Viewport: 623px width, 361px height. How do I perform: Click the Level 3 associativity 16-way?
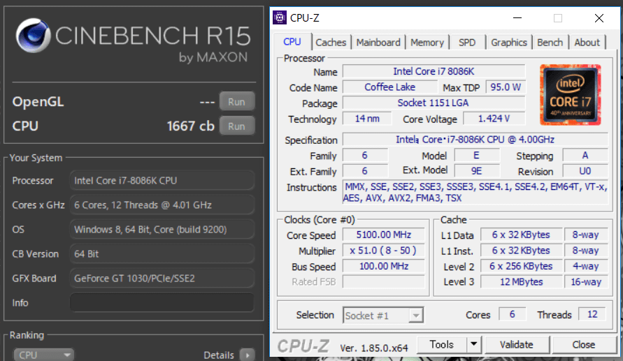click(586, 282)
